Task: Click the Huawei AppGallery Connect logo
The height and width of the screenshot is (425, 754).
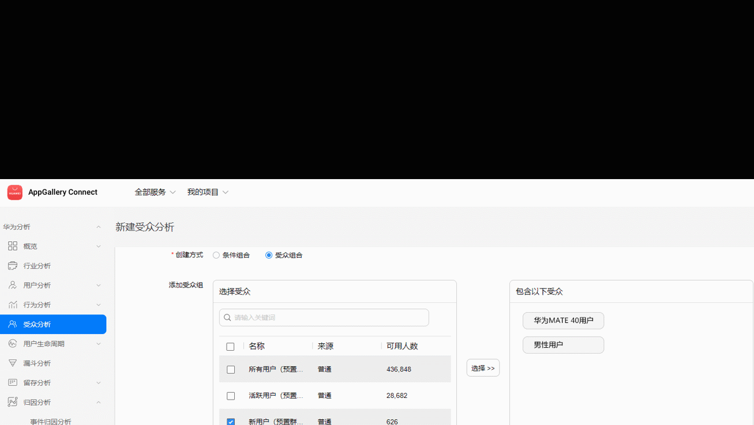Action: 14,192
